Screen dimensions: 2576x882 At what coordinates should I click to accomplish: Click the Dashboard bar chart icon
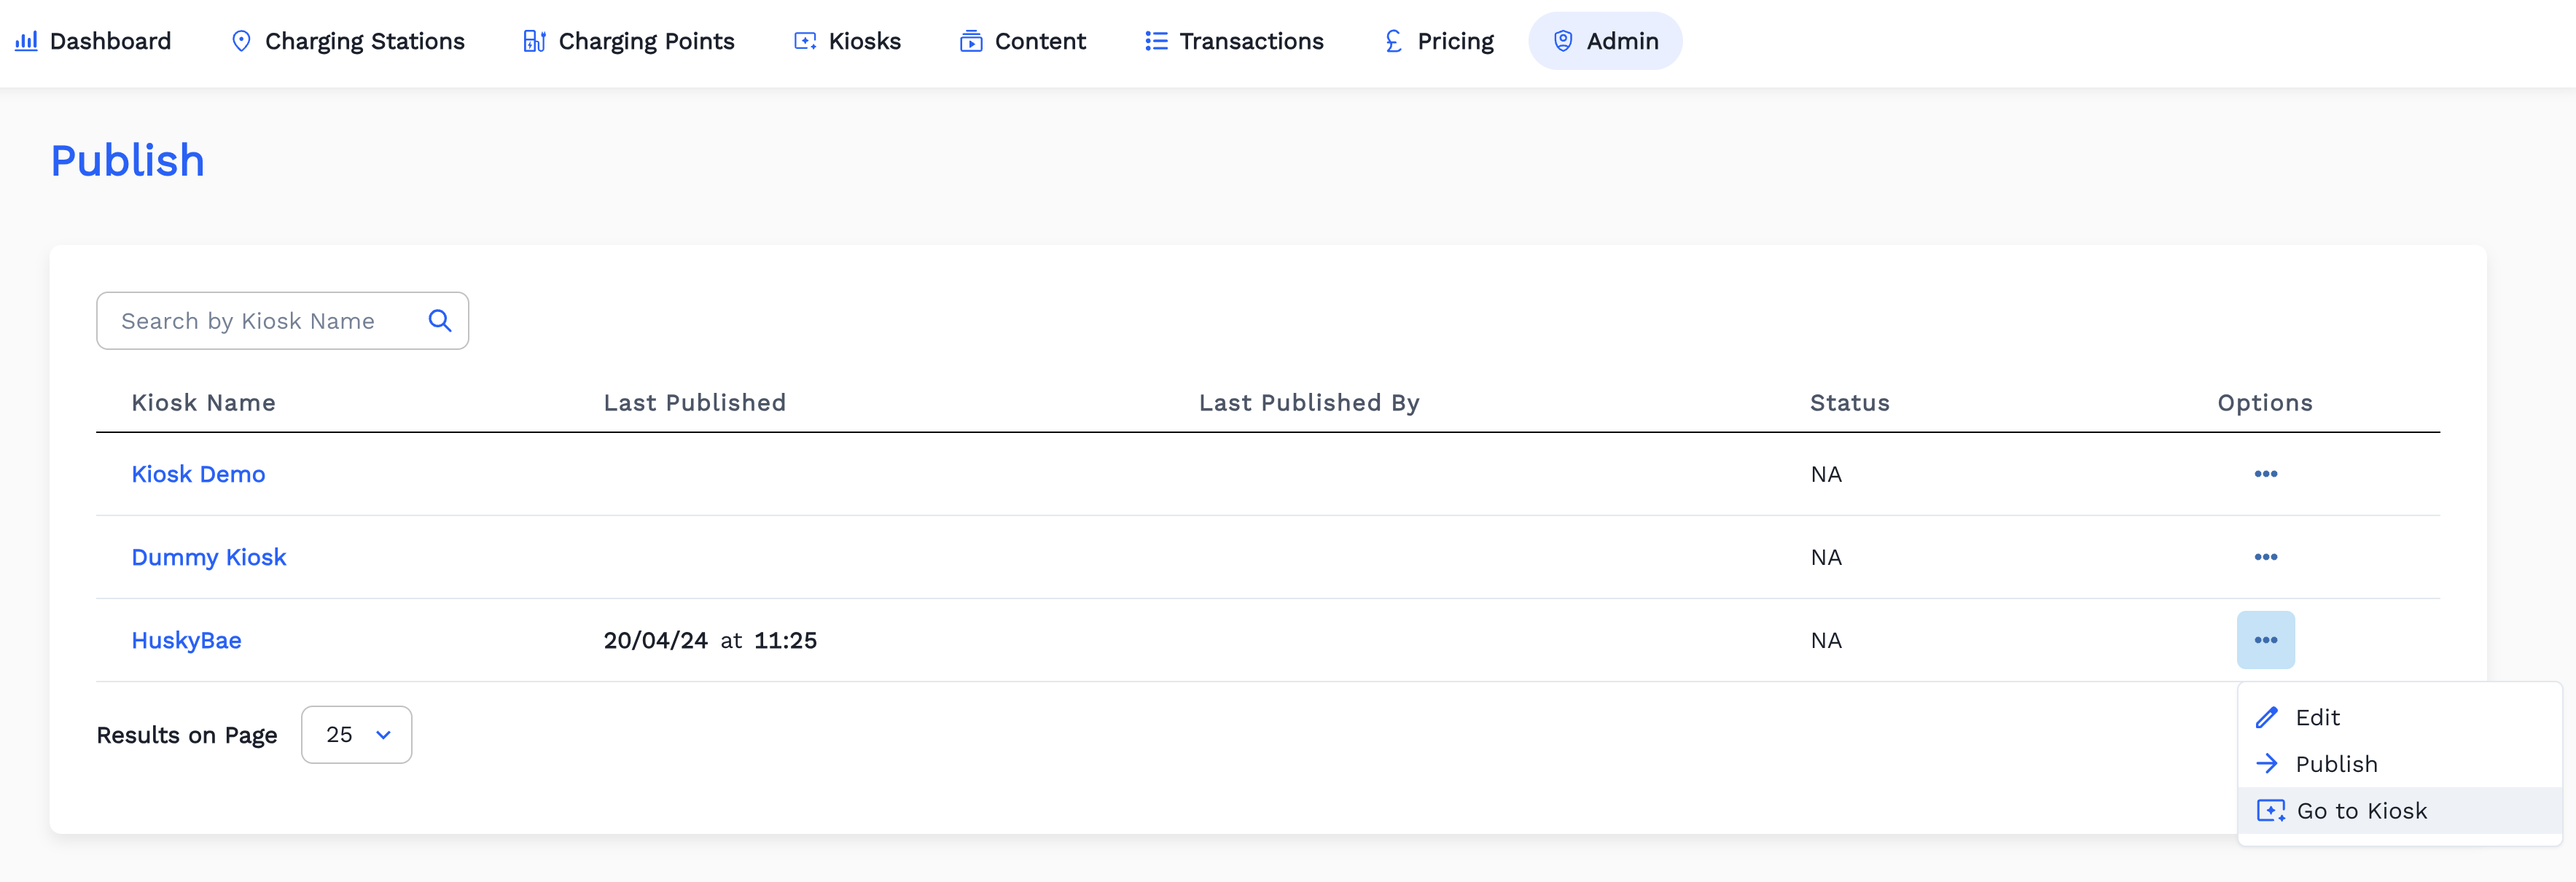[26, 41]
